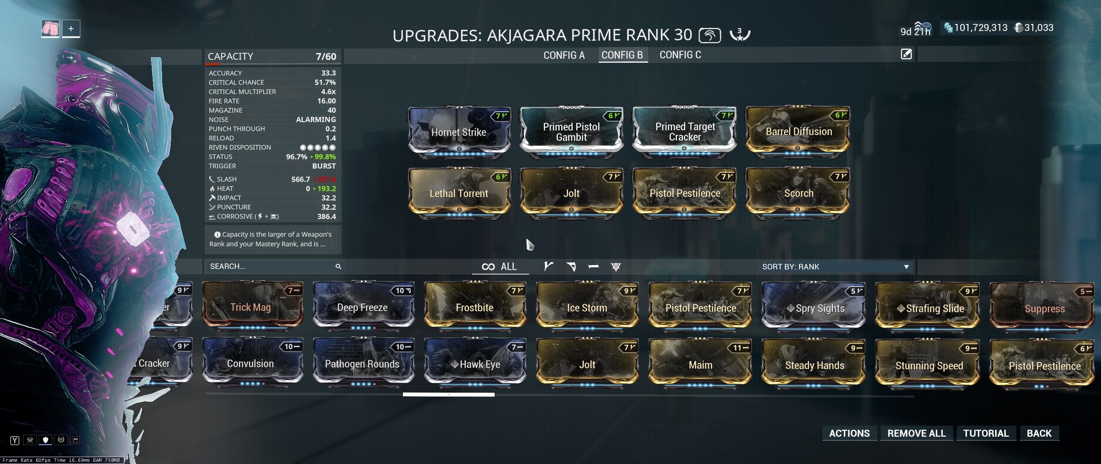This screenshot has width=1101, height=464.
Task: Click the horizontal mod list scrollbar
Action: (x=449, y=394)
